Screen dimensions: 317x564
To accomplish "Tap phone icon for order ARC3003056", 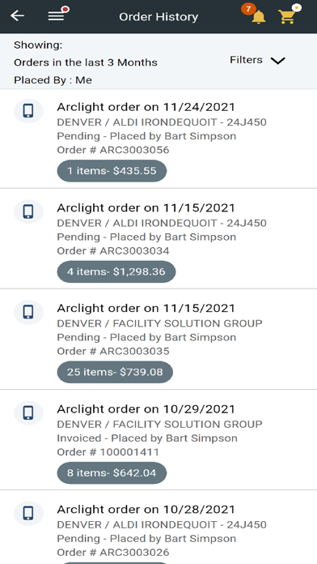I will [x=28, y=111].
